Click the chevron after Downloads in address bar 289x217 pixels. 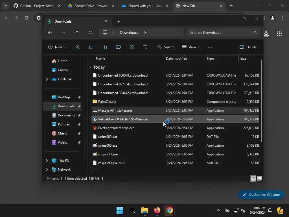[145, 32]
